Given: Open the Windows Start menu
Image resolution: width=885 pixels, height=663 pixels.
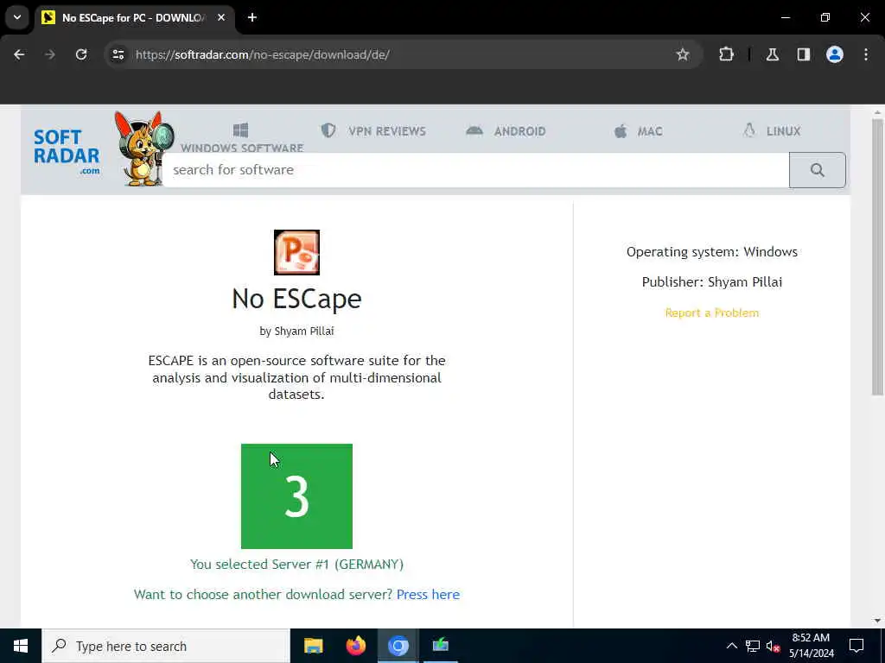Looking at the screenshot, I should (x=21, y=646).
